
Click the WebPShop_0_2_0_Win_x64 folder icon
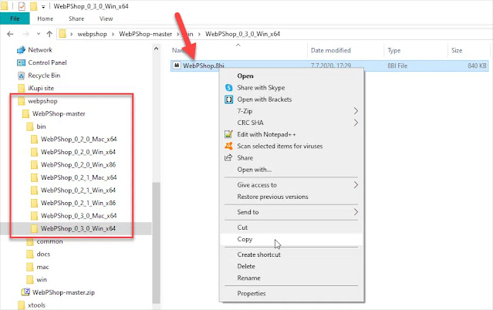[x=34, y=152]
